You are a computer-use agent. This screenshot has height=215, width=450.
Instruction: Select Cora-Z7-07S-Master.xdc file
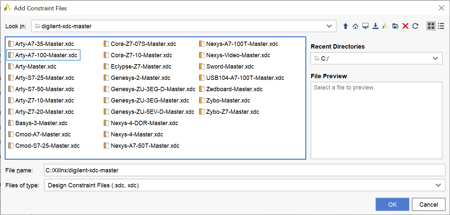[140, 44]
